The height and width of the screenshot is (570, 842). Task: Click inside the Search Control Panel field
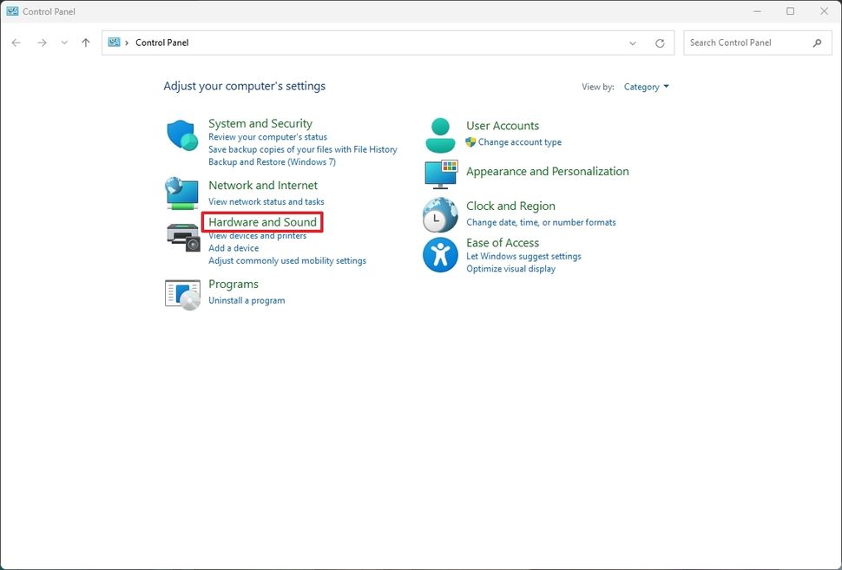click(748, 42)
